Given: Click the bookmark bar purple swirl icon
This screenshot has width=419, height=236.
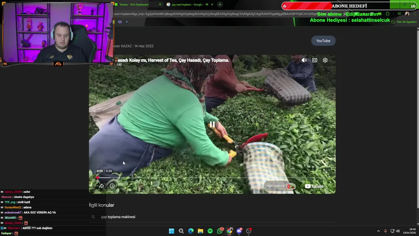Looking at the screenshot, I should tap(120, 22).
